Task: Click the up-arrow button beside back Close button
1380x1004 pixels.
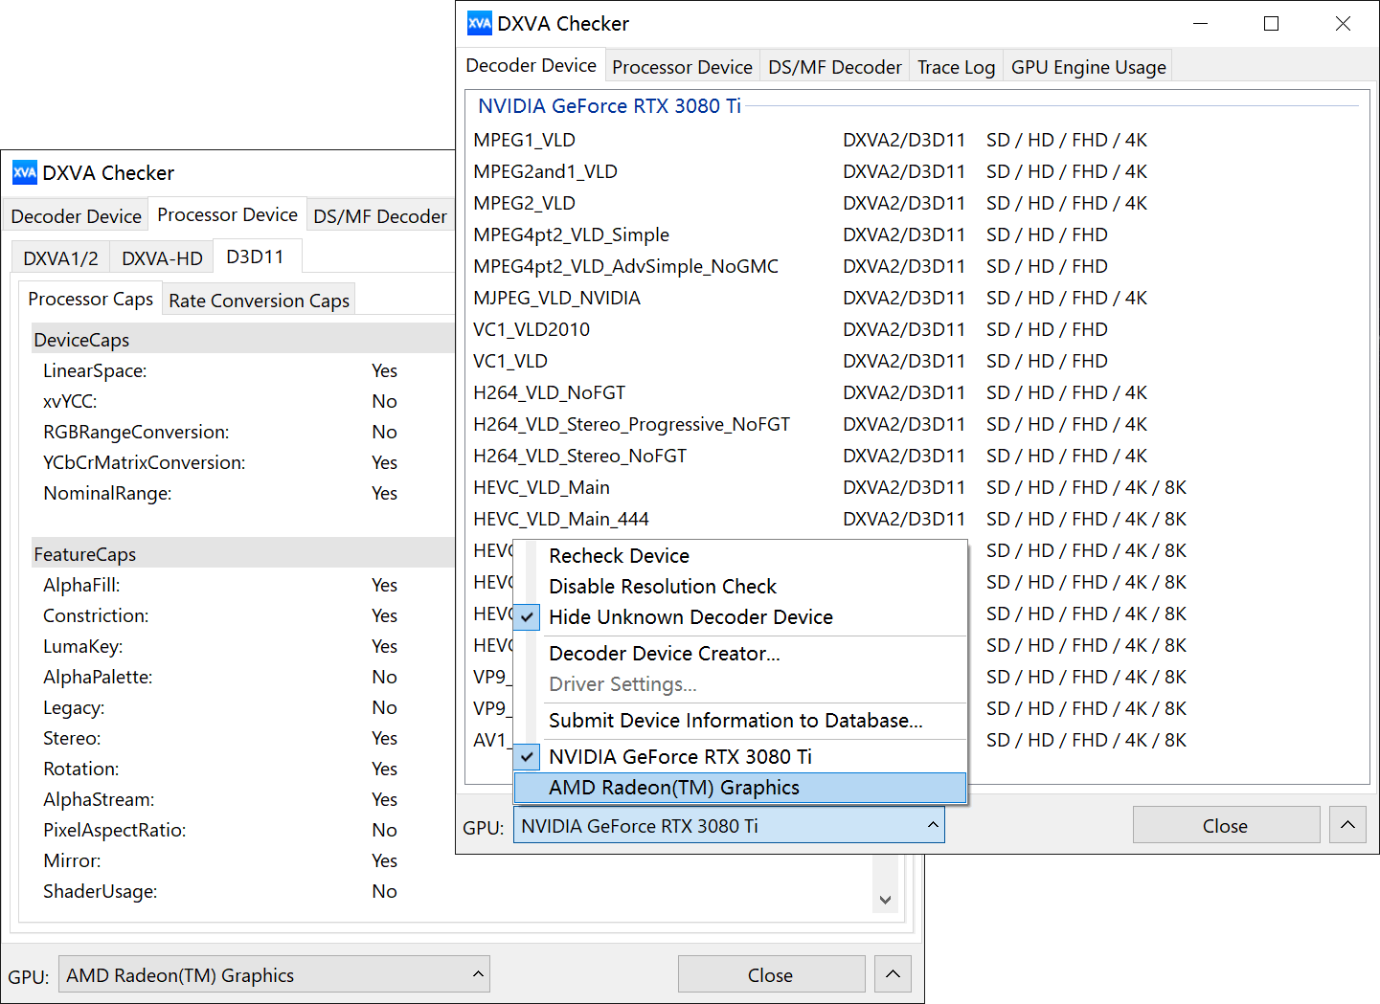Action: [x=893, y=974]
